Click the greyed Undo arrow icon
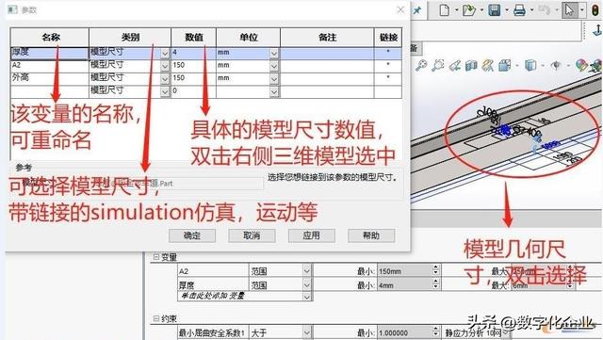 click(544, 10)
